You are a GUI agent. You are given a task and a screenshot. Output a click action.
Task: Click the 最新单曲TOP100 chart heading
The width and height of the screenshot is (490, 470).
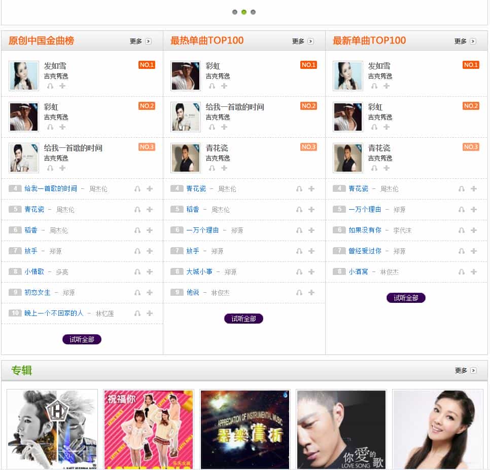[x=369, y=41]
